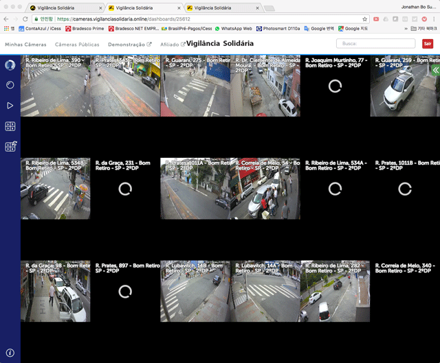This screenshot has width=440, height=363.
Task: Open R. Correia de Melo, 340 camera tile
Action: click(405, 292)
